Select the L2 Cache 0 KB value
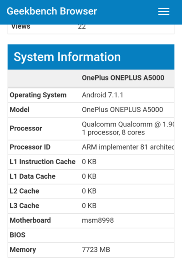Image resolution: width=182 pixels, height=265 pixels. point(89,191)
